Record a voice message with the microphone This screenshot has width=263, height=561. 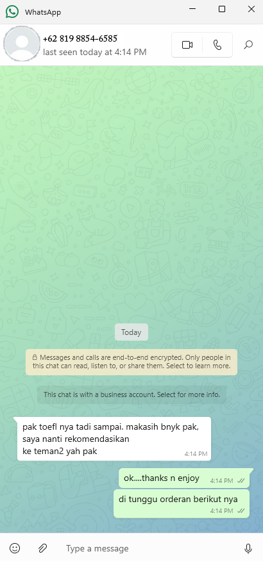(248, 548)
